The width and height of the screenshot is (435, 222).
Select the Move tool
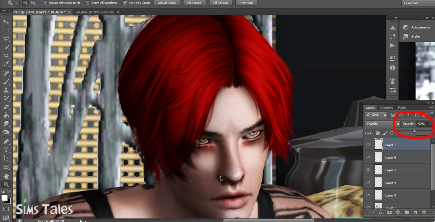coord(6,21)
